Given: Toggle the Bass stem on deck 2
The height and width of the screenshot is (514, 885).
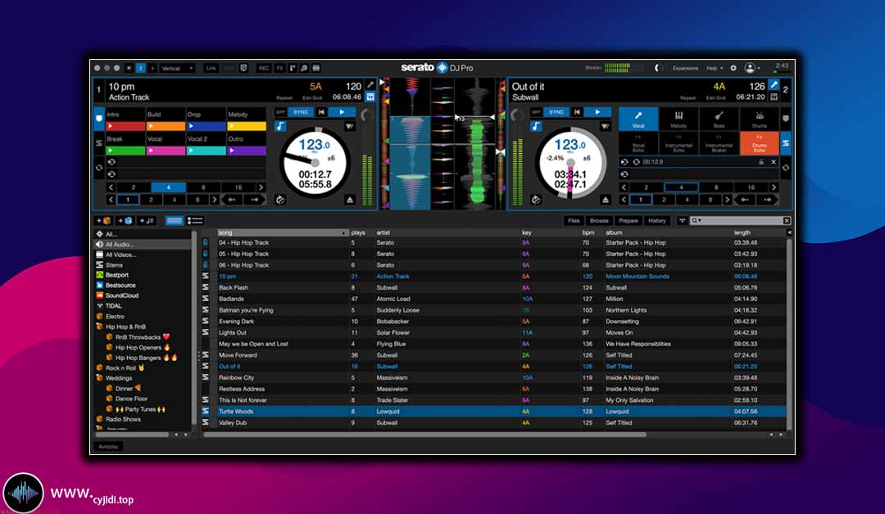Looking at the screenshot, I should click(719, 119).
